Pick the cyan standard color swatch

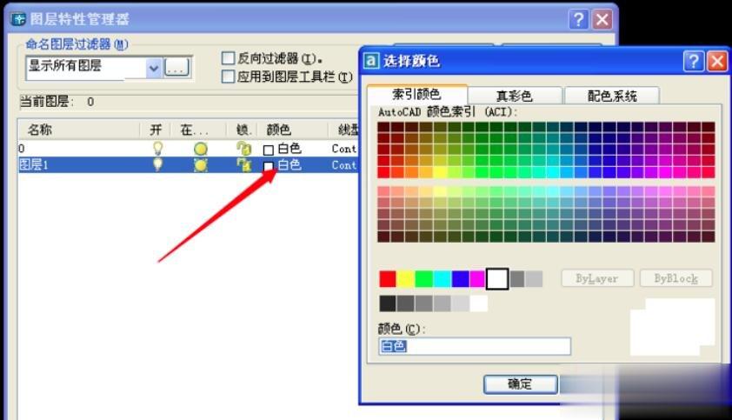(443, 279)
